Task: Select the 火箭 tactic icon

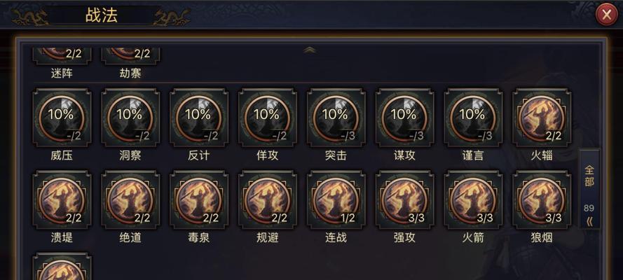Action: click(473, 200)
